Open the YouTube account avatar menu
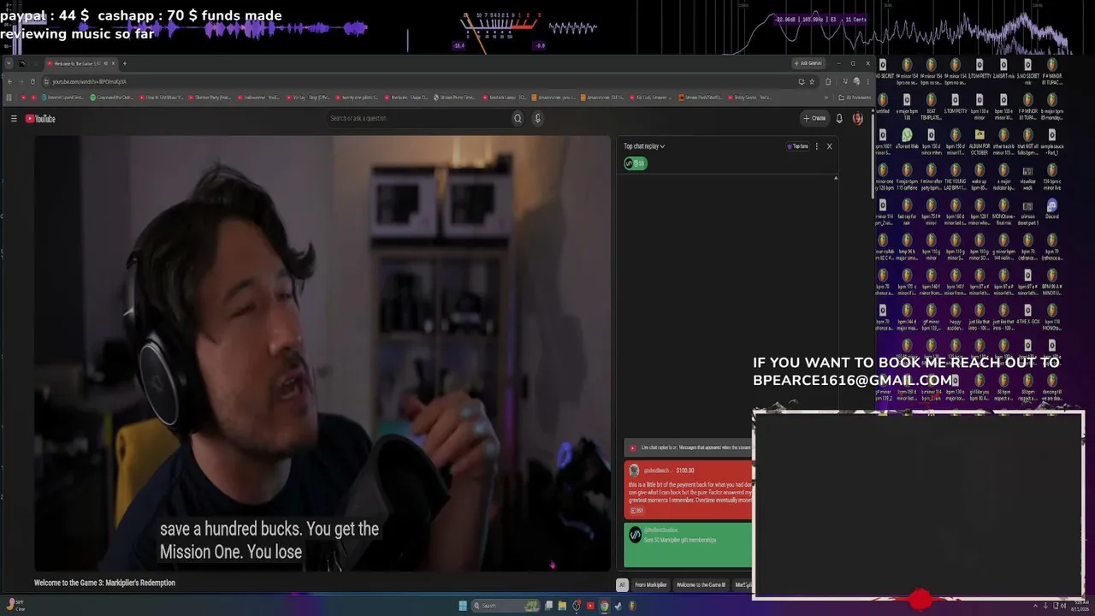 [858, 119]
